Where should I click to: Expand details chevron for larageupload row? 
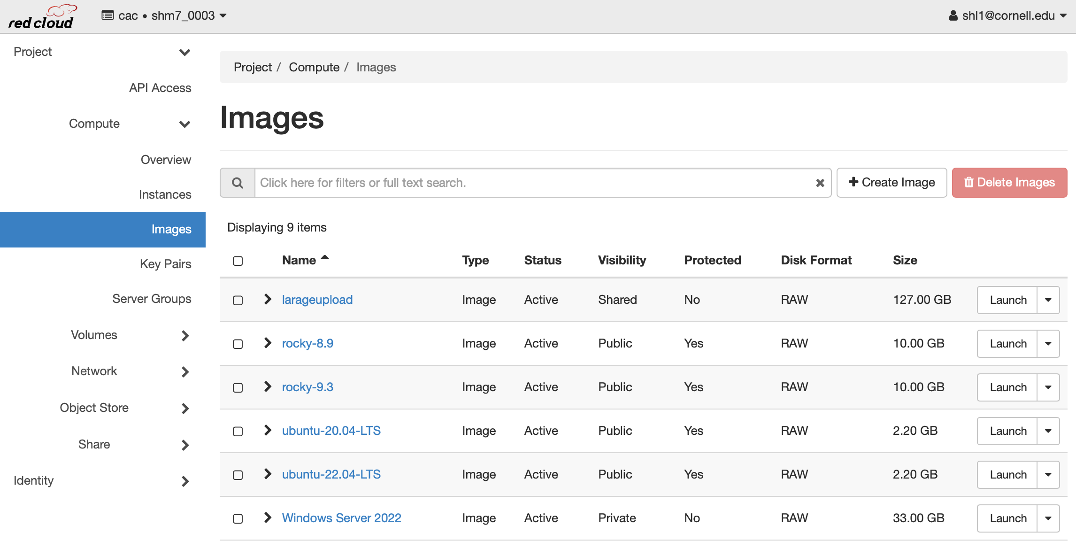268,299
